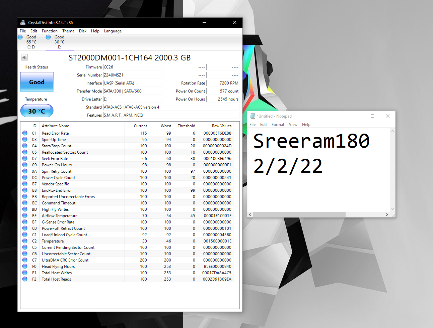This screenshot has height=328, width=433.
Task: Click status orb for Power-On Hours row
Action: coord(25,165)
